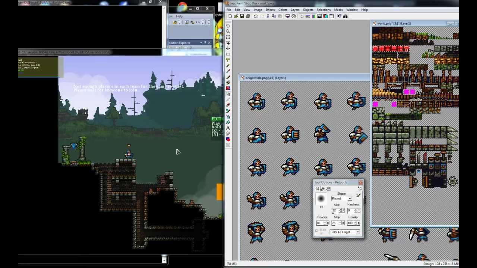The height and width of the screenshot is (268, 477).
Task: Toggle the Tool Options window button
Action: click(308, 16)
